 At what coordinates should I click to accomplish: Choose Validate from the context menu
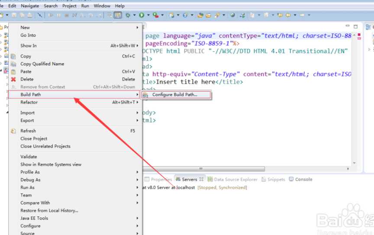tap(74, 157)
